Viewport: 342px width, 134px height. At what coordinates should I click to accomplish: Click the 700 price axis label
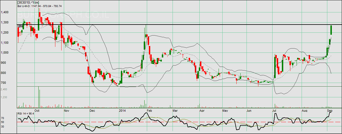(x=4, y=83)
